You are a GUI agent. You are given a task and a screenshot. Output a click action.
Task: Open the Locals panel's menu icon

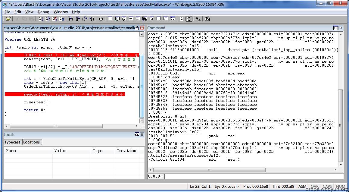[x=137, y=134]
